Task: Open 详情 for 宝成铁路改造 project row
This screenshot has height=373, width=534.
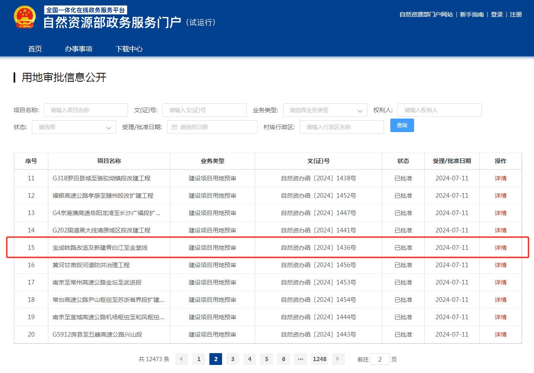Action: tap(501, 248)
